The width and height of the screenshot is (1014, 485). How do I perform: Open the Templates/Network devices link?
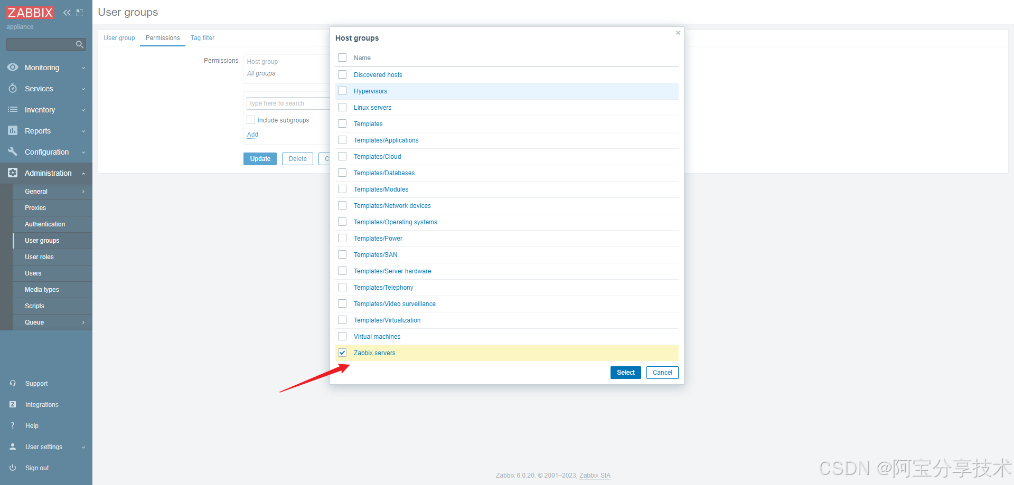point(392,206)
